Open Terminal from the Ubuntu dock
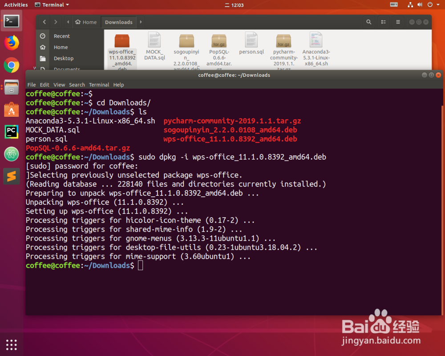This screenshot has height=356, width=445. pos(12,21)
